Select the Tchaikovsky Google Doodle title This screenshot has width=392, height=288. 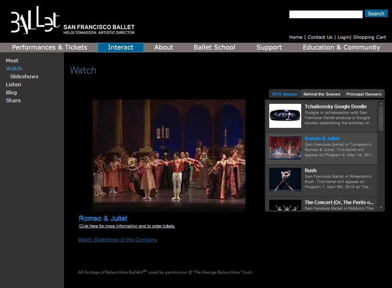pos(336,107)
